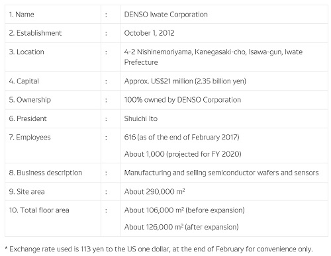Click the '2. Establishment' label
This screenshot has height=256, width=331.
click(x=35, y=33)
